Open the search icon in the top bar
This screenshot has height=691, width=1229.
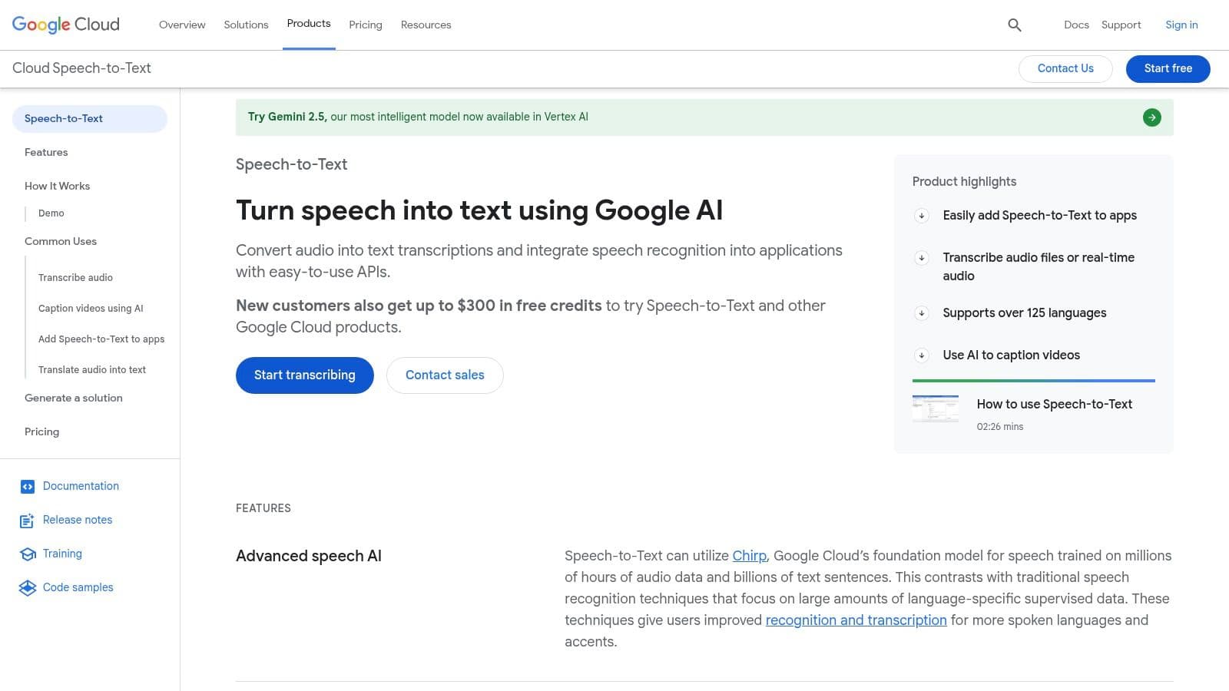tap(1014, 25)
